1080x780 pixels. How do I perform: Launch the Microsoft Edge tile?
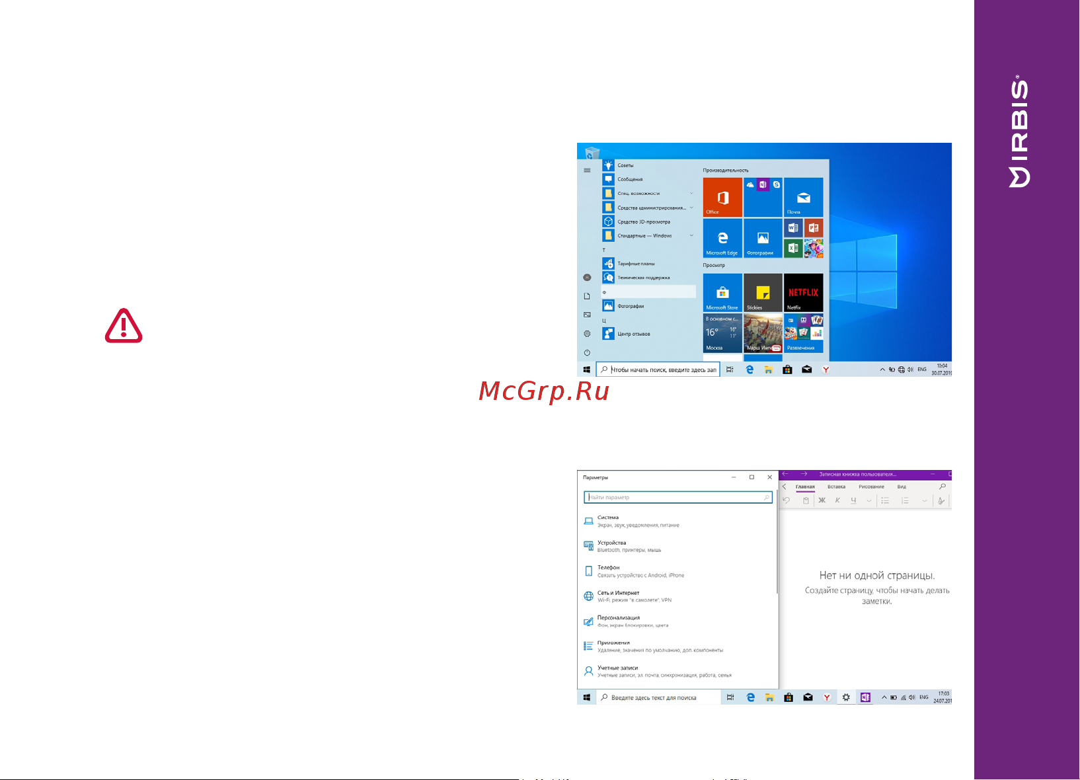pos(722,238)
